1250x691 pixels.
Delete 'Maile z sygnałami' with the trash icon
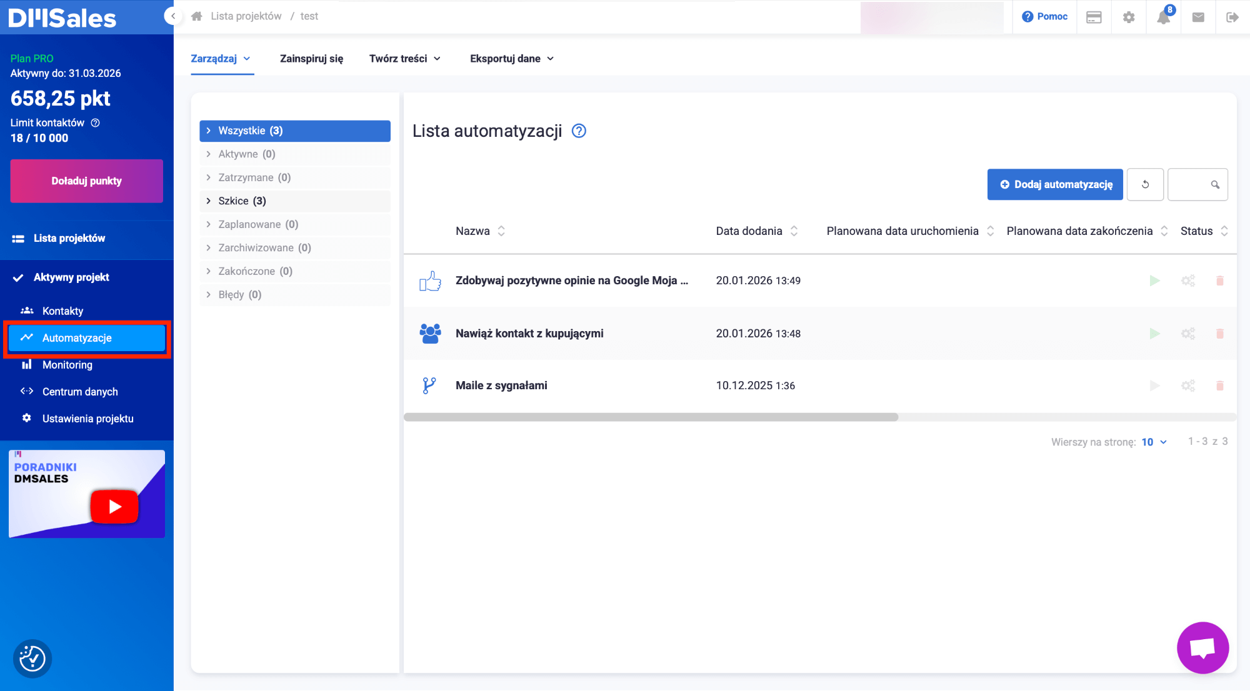[x=1220, y=385]
